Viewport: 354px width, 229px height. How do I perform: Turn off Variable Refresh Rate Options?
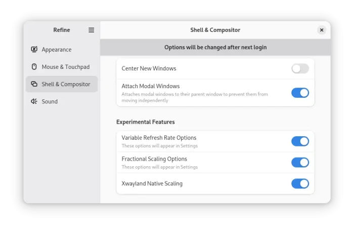coord(300,141)
